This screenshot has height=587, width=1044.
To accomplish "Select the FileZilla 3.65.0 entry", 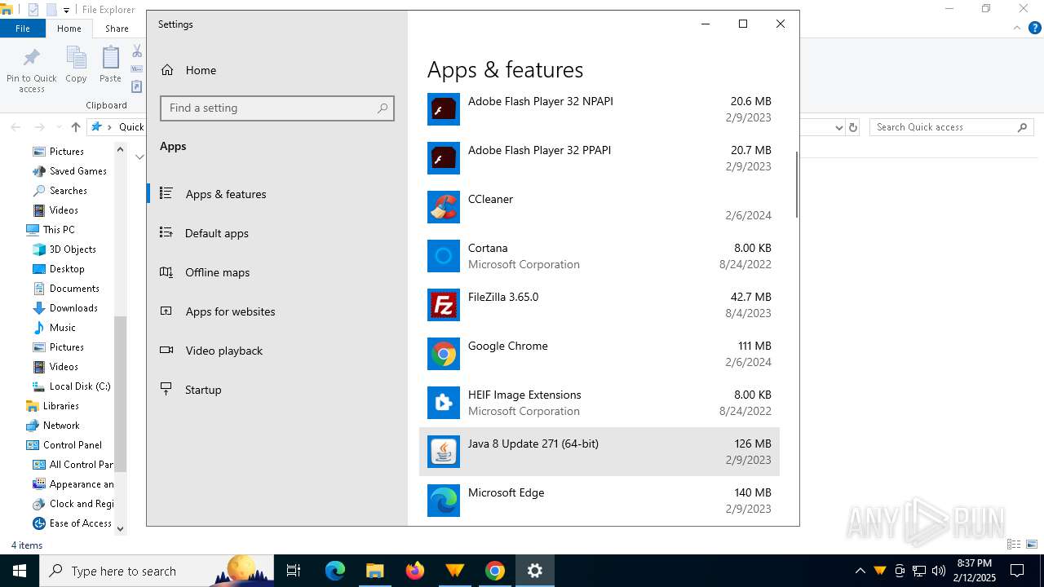I will coord(599,305).
